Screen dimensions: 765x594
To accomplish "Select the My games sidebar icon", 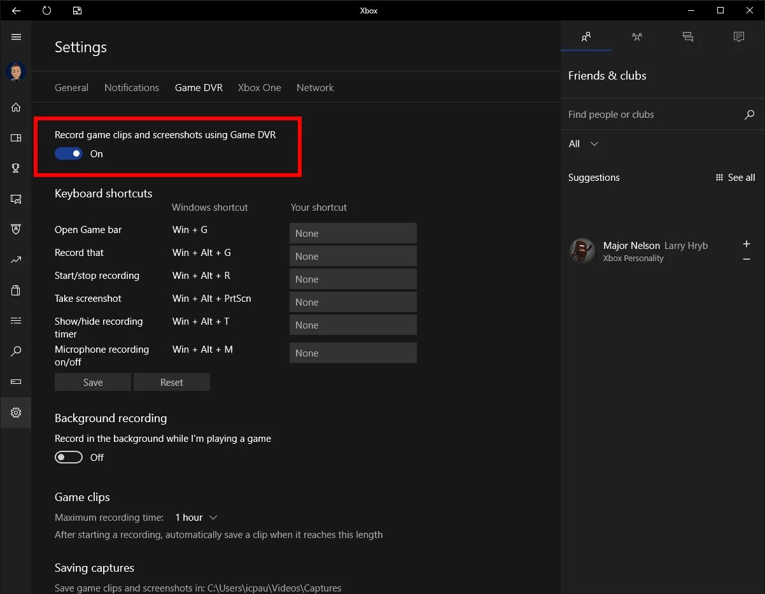I will (x=15, y=138).
